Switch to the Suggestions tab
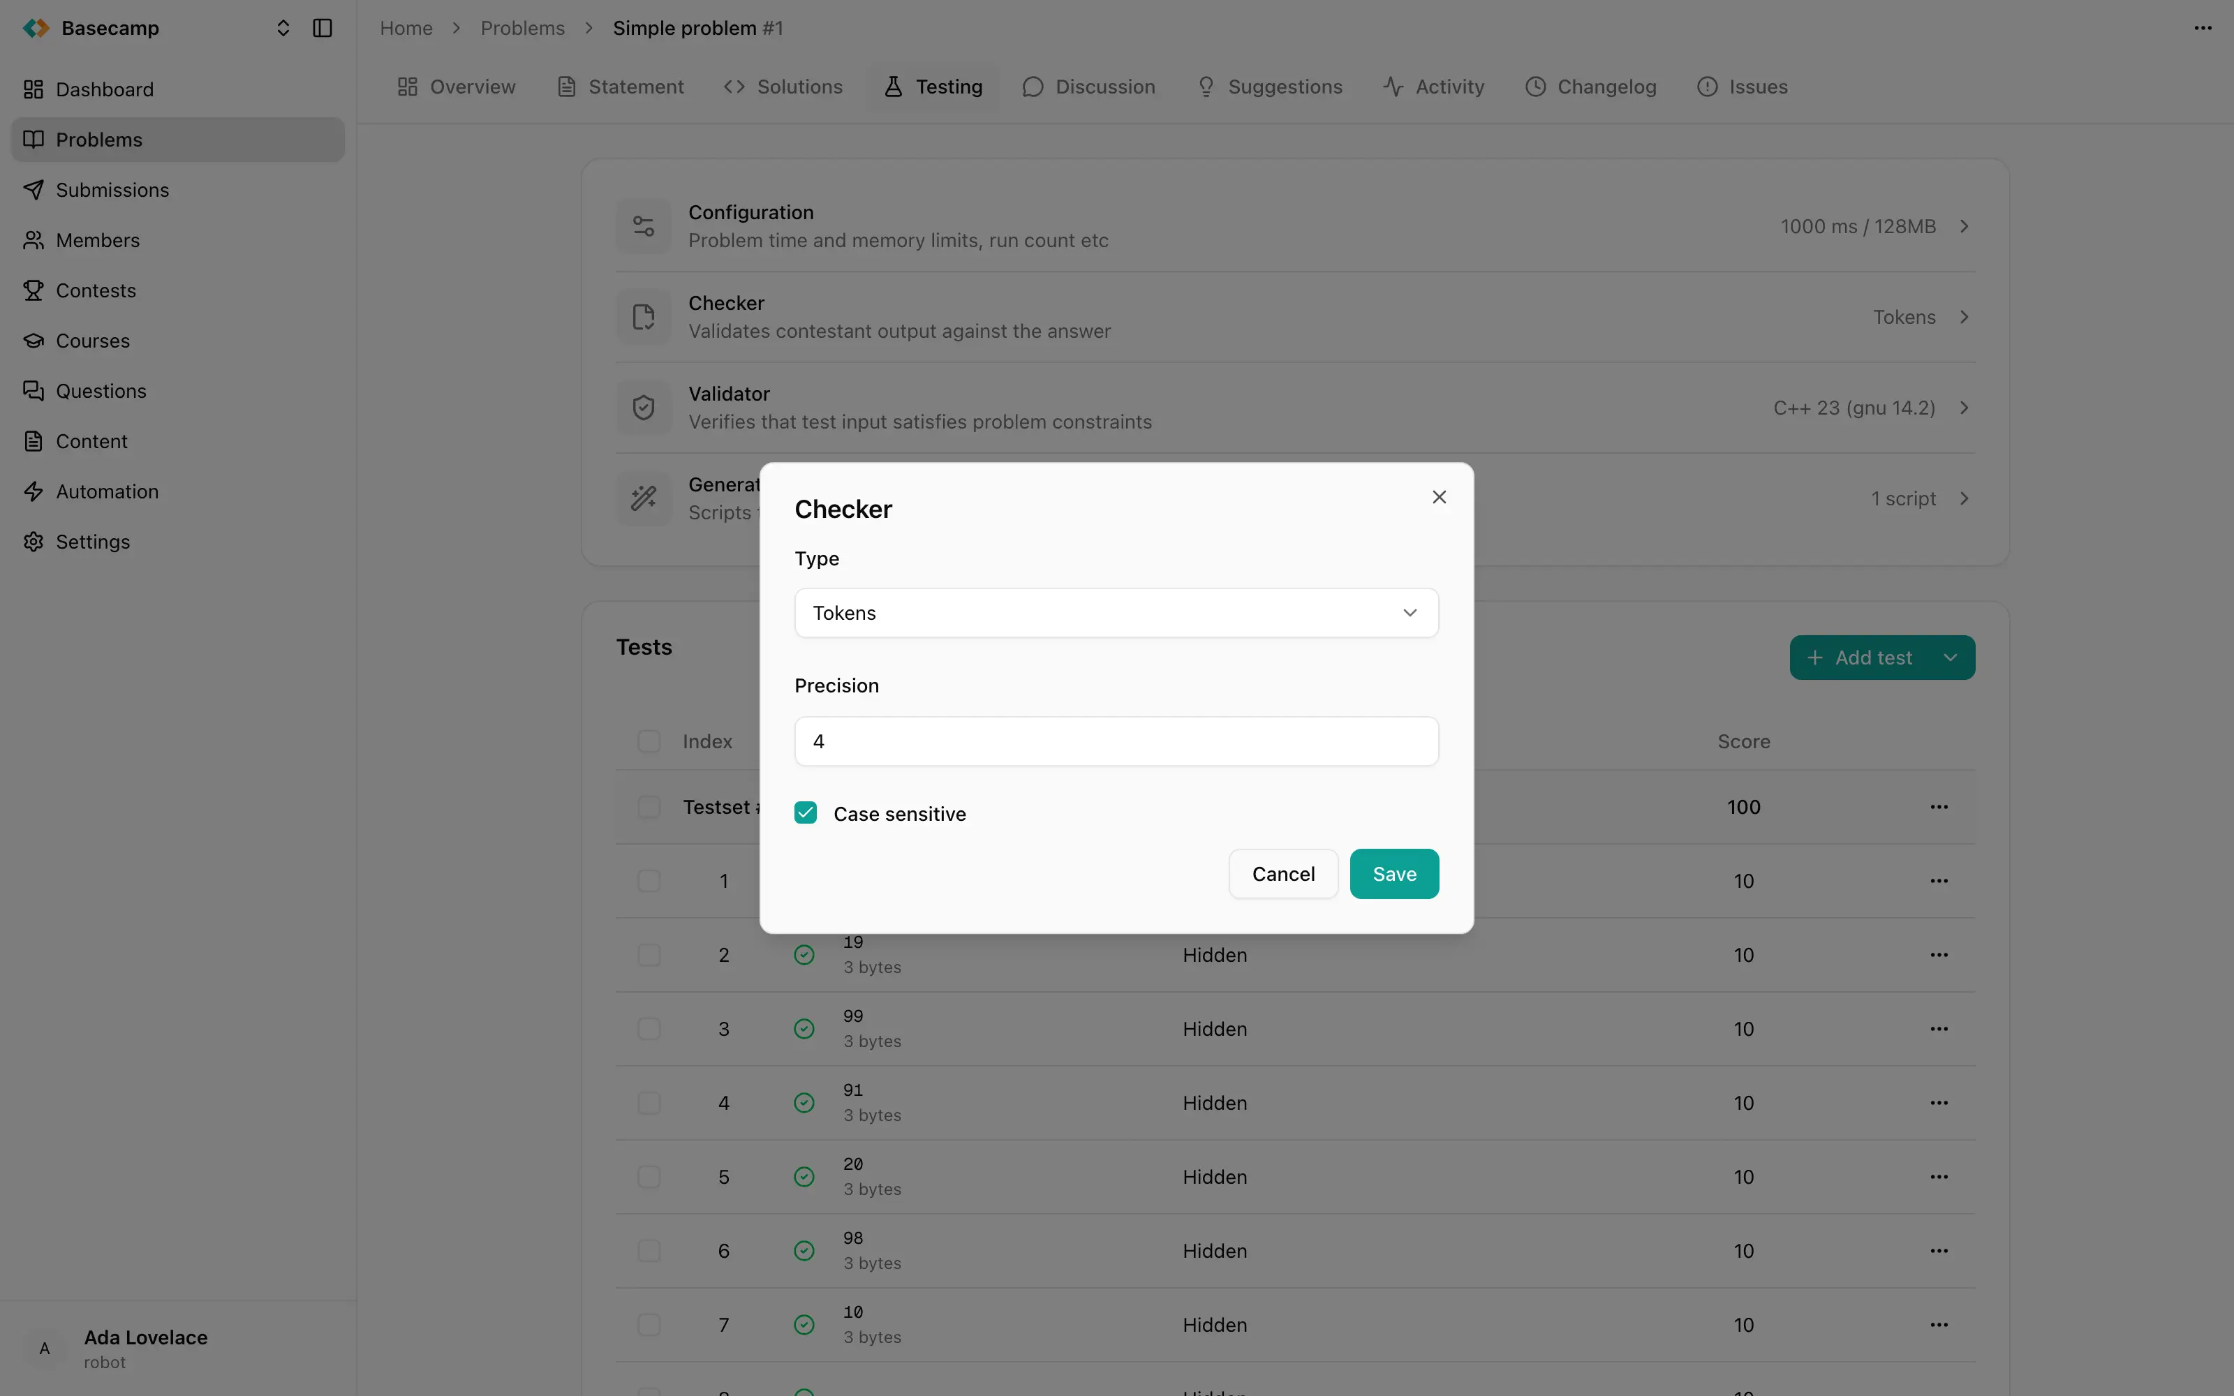The image size is (2234, 1396). pyautogui.click(x=1269, y=87)
